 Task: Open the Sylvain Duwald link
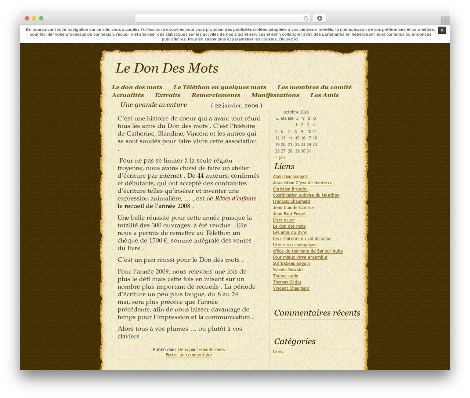click(288, 270)
